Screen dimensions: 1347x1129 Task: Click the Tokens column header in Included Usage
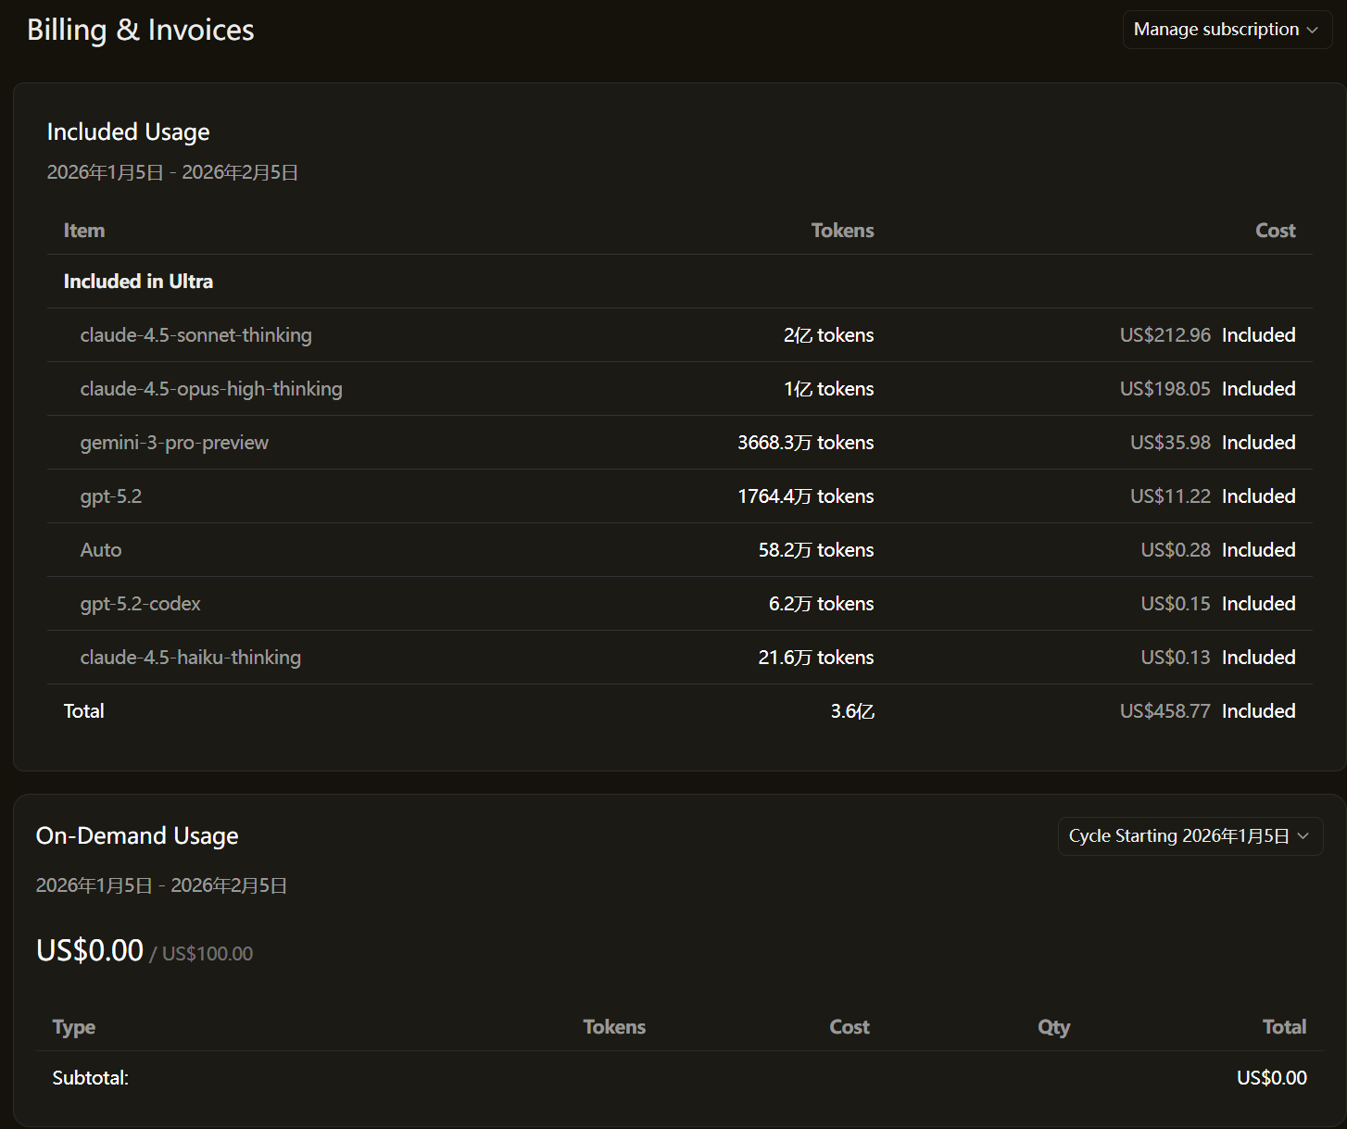click(842, 231)
